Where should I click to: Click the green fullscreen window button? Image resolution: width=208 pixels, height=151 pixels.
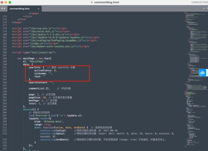pyautogui.click(x=10, y=2)
